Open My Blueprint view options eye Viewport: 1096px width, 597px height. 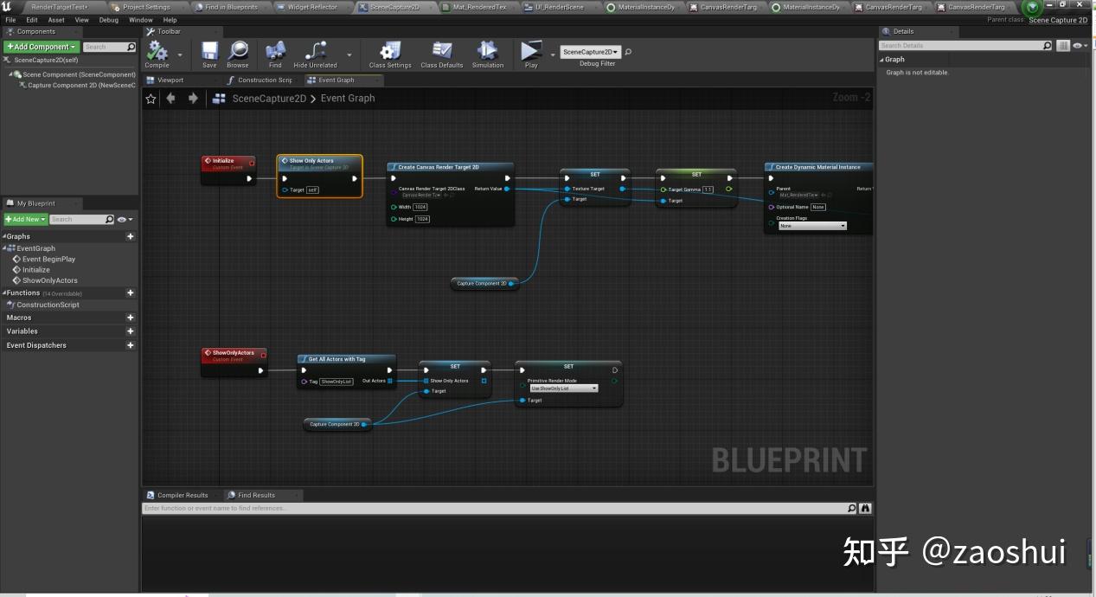click(125, 220)
